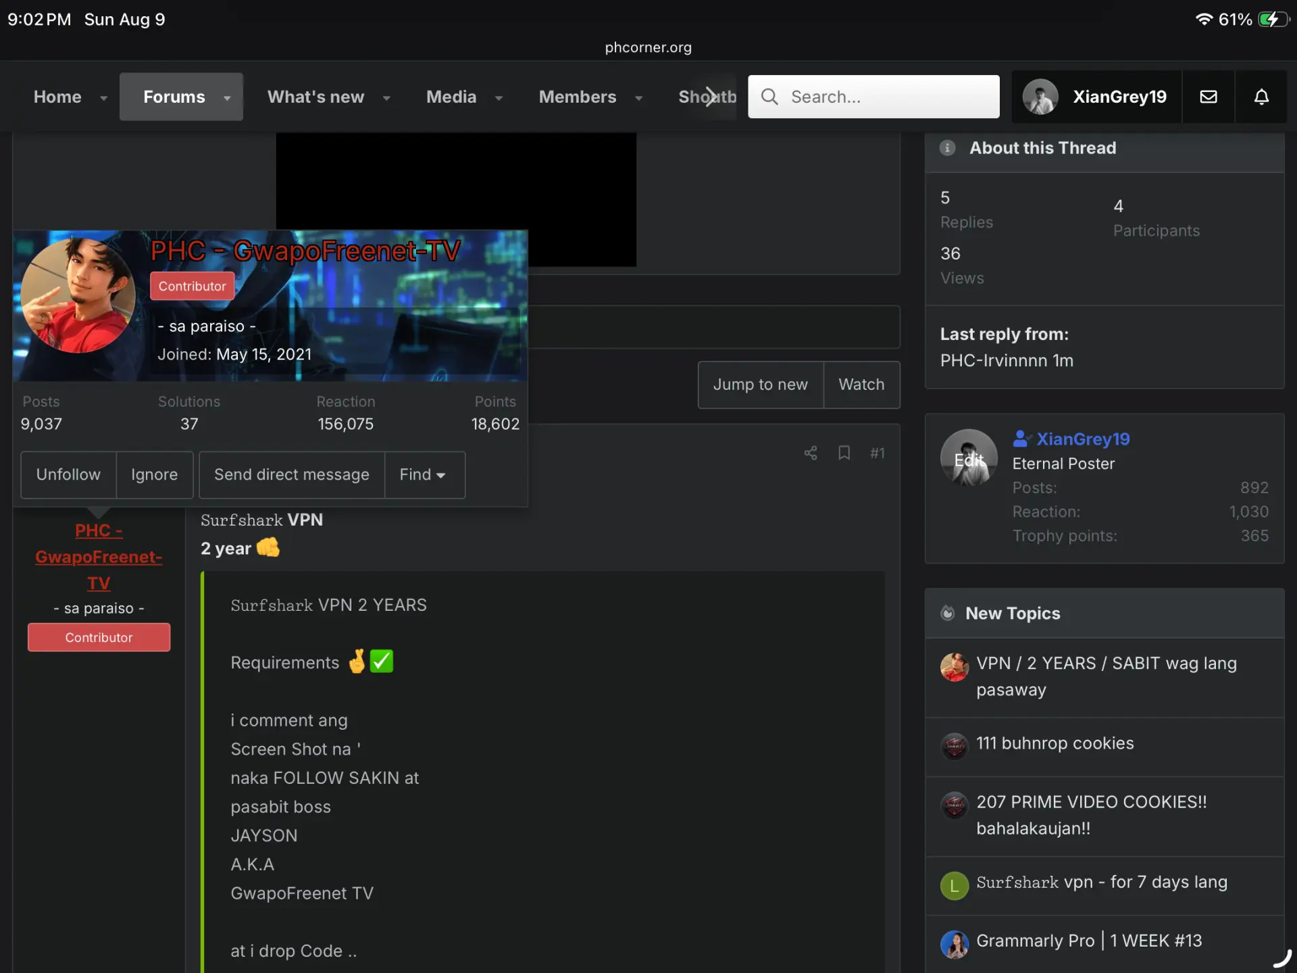Expand the Forums dropdown arrow

[227, 98]
